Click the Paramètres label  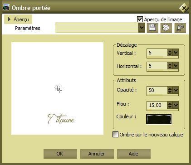pyautogui.click(x=28, y=28)
